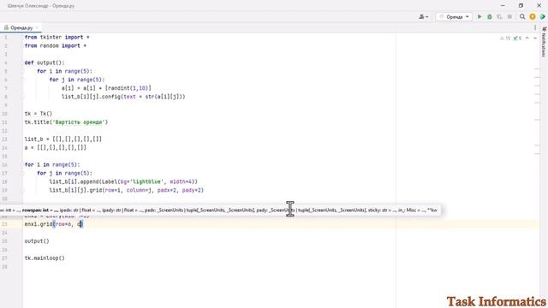This screenshot has width=548, height=308.
Task: Click the list_b[i][j].grid(row=i, ...) line
Action: [127, 190]
